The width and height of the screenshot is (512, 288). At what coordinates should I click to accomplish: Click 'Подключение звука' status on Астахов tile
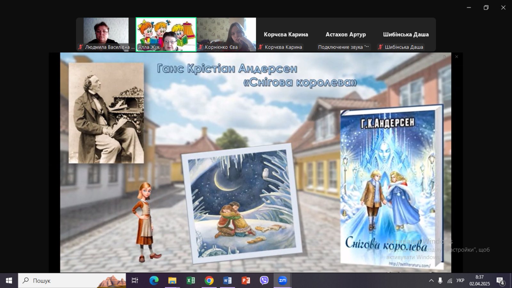tap(343, 47)
